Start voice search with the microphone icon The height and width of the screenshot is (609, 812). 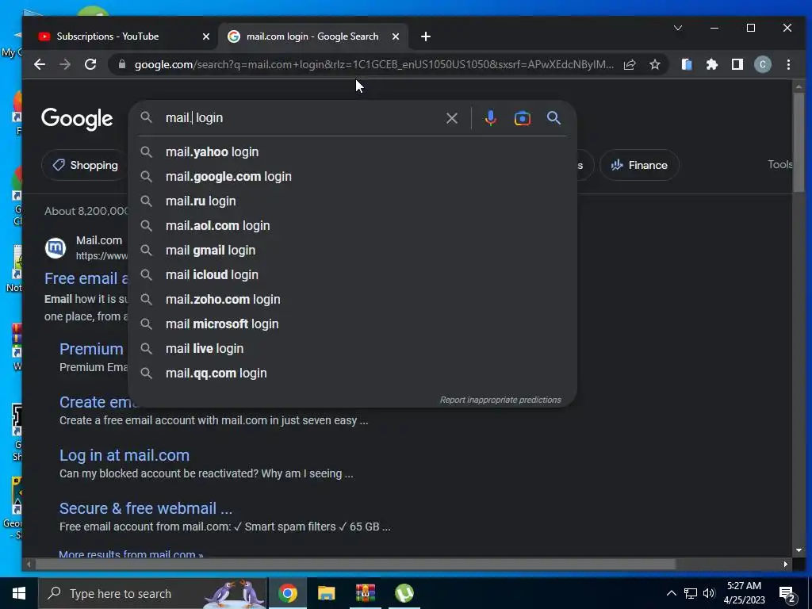(490, 118)
